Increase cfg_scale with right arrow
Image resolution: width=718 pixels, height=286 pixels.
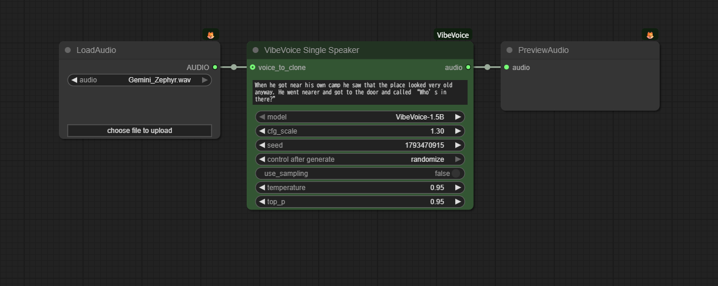click(458, 131)
